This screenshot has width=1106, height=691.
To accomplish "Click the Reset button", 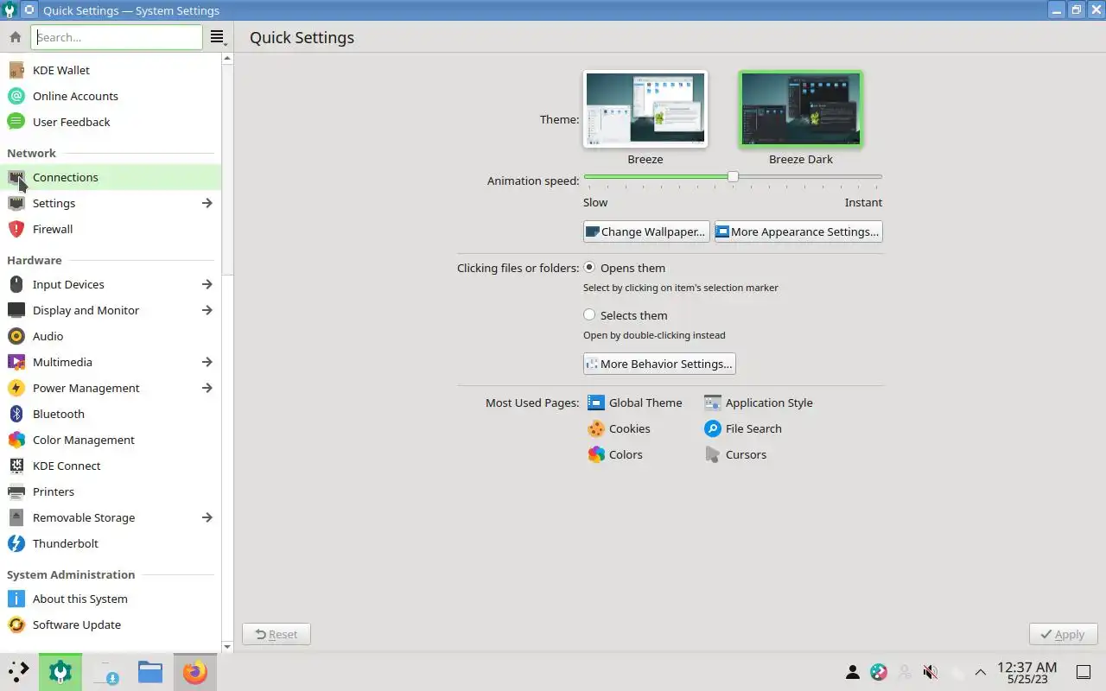I will pyautogui.click(x=276, y=634).
